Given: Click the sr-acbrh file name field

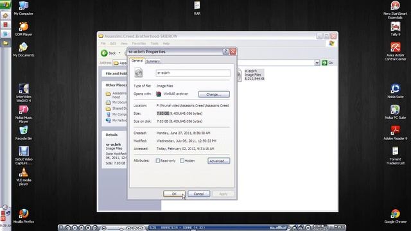Looking at the screenshot, I should 193,73.
